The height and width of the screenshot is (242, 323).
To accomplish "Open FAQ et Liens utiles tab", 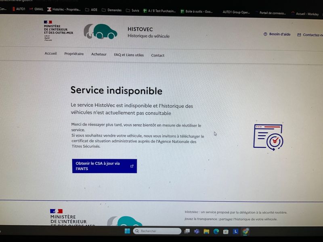I will (129, 55).
